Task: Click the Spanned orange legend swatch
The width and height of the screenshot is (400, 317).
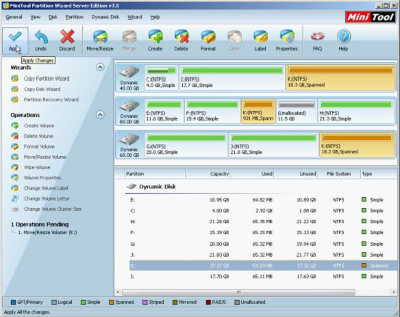Action: coord(111,302)
